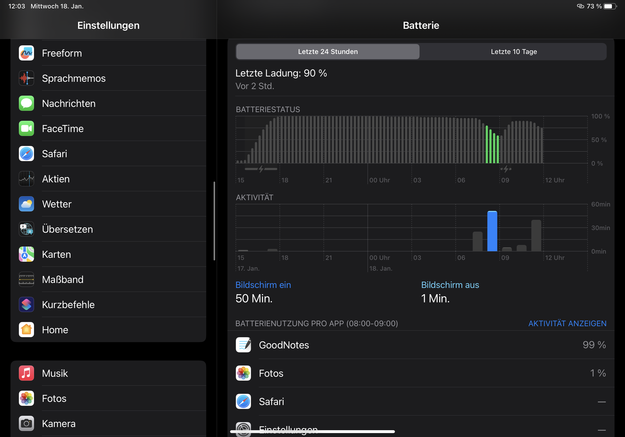Tap the Fotos 1 % battery usage row
625x437 pixels.
tap(421, 373)
